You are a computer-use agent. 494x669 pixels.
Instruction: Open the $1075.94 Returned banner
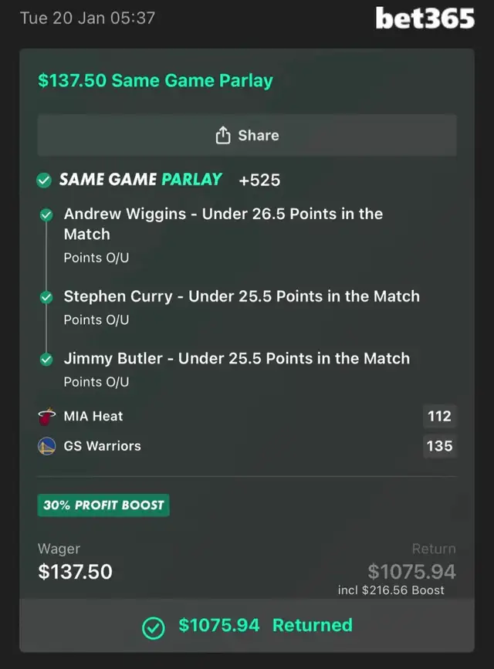[x=247, y=625]
